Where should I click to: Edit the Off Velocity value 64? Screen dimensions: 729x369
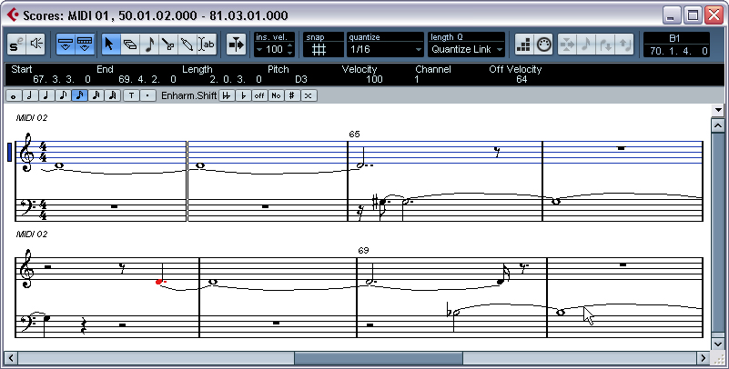pos(521,79)
